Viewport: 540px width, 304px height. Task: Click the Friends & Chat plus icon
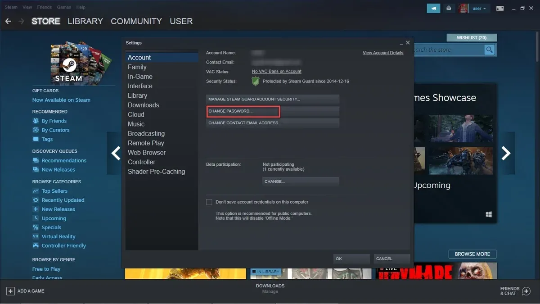(526, 291)
